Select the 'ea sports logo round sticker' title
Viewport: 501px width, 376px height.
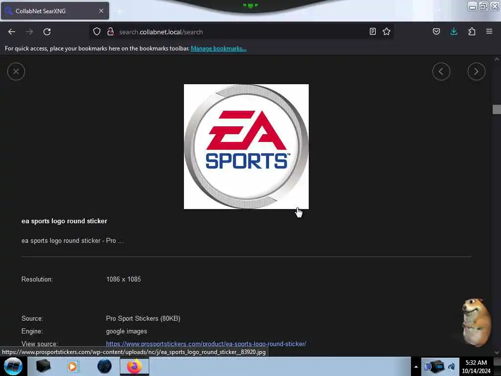(64, 221)
